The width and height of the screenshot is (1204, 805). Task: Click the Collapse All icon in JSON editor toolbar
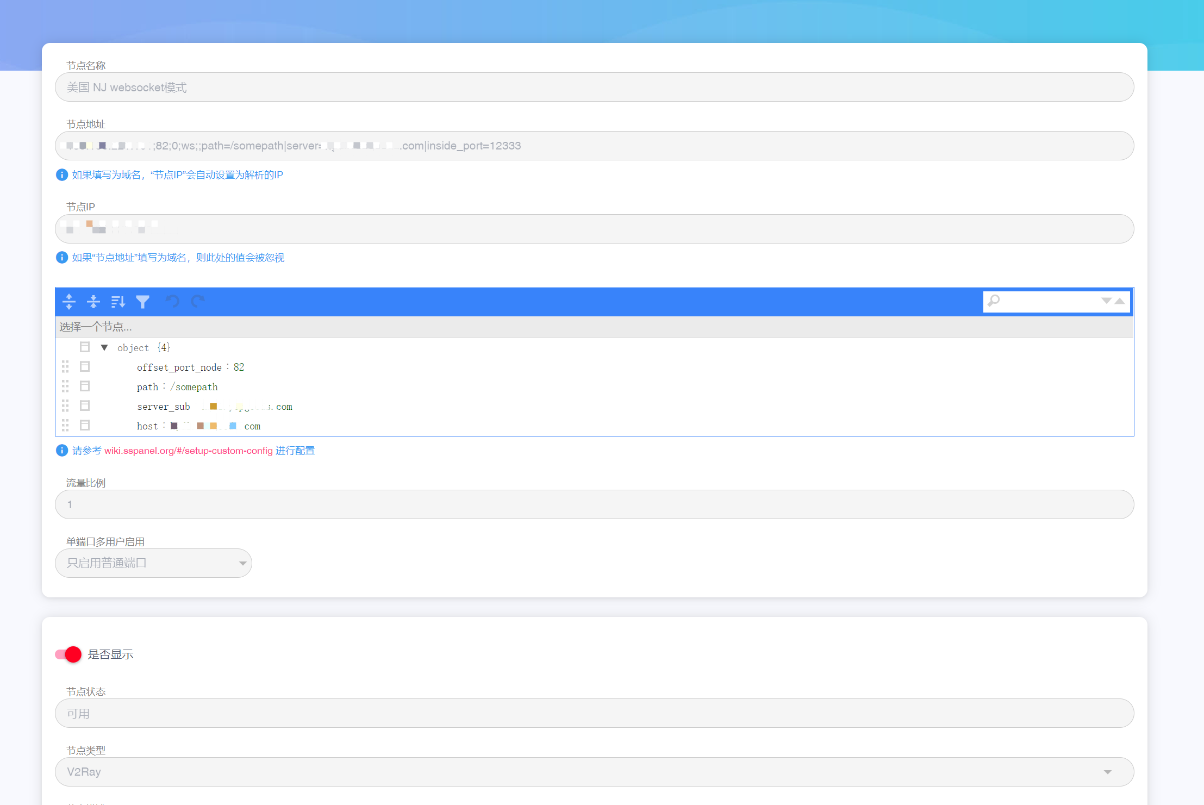click(x=93, y=302)
